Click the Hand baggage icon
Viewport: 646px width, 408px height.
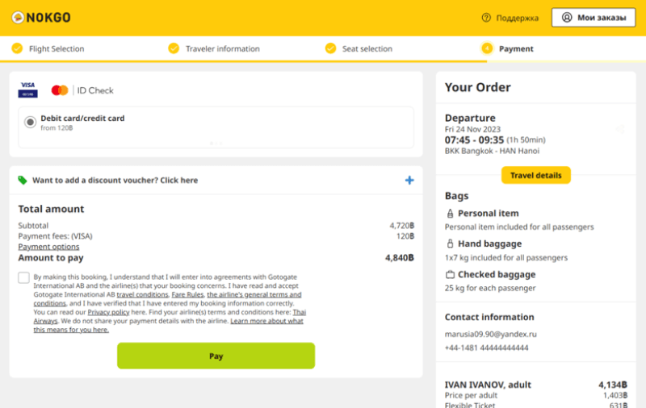click(x=450, y=244)
